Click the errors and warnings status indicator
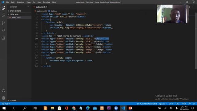Viewport: 197px width, 111px height. click(6, 104)
